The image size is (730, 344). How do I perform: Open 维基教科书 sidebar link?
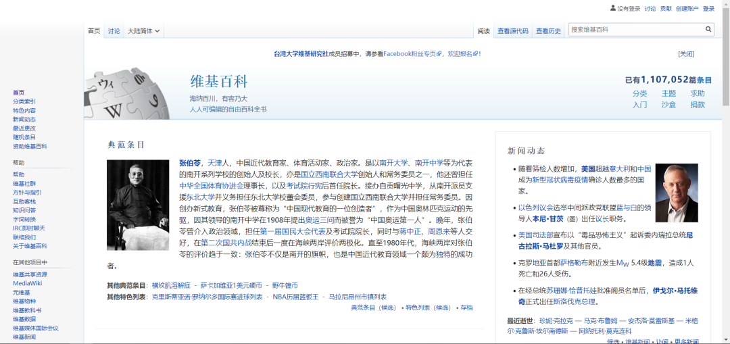tap(27, 310)
